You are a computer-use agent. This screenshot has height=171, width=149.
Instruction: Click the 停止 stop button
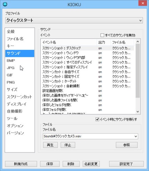[x=68, y=145]
